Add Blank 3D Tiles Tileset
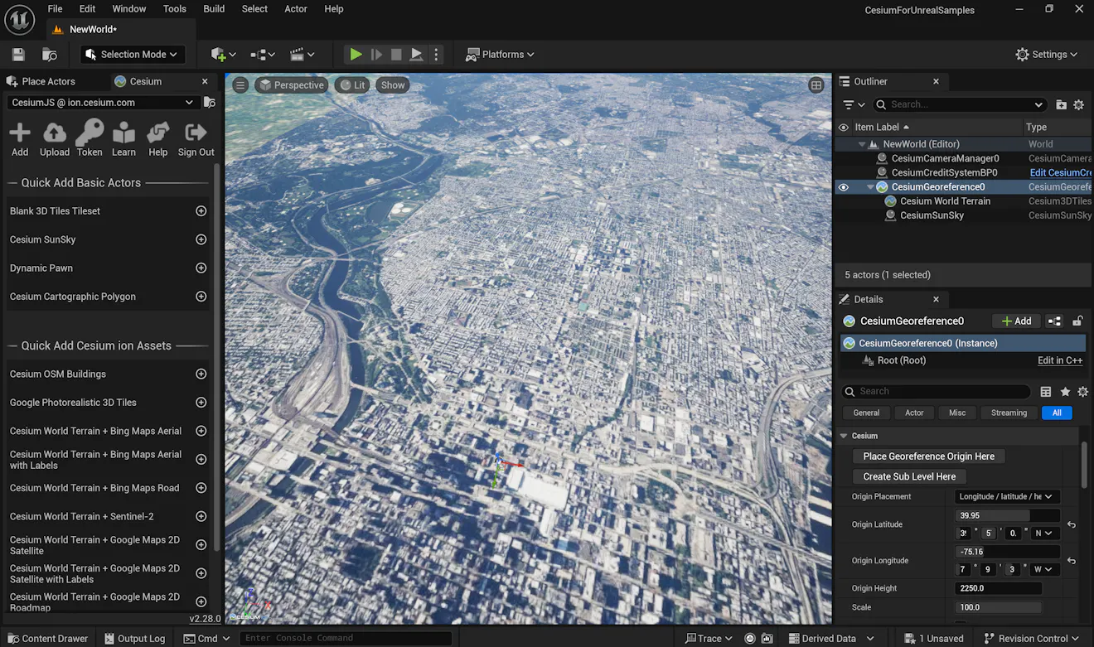 pos(201,211)
